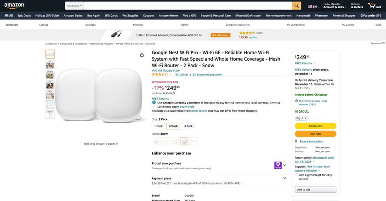Open the Electronics search category dropdown
386x201 pixels.
pyautogui.click(x=74, y=6)
